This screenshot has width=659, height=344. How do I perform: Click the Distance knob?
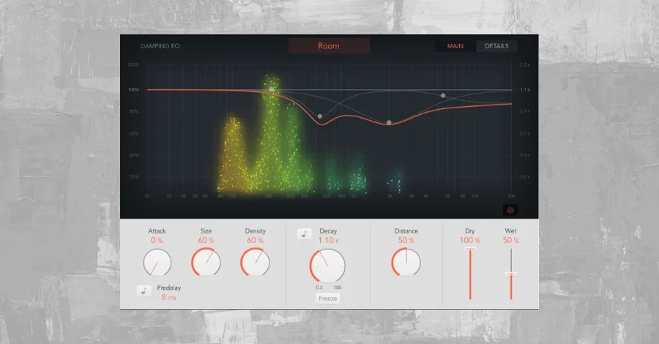point(406,262)
